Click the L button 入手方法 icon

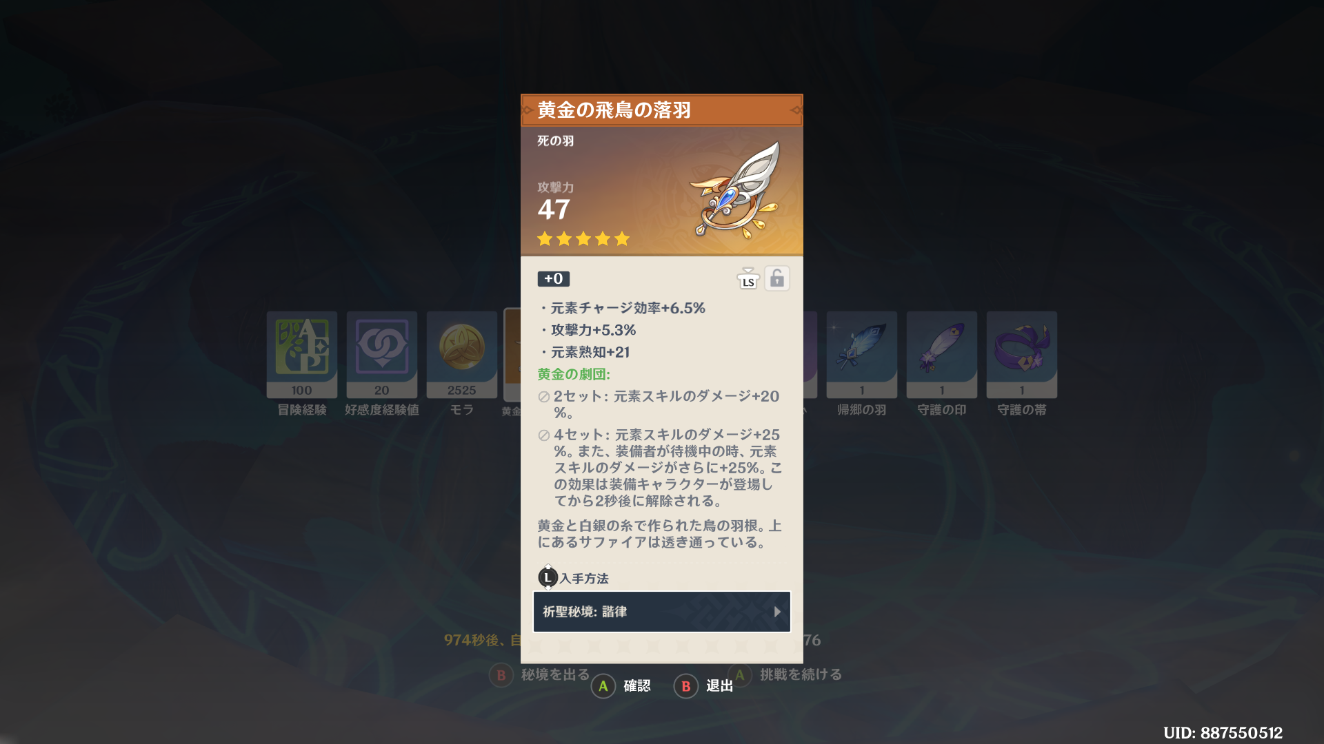(548, 578)
